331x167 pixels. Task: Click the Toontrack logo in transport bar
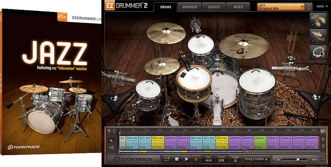133,159
